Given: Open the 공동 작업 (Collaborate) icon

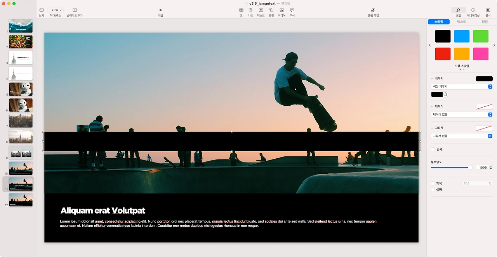Looking at the screenshot, I should (373, 10).
